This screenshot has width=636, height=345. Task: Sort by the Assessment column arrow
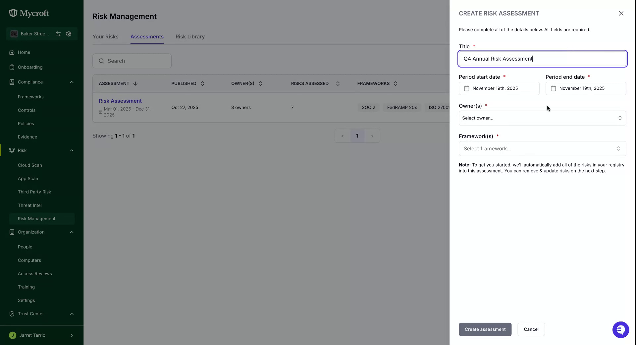click(135, 83)
